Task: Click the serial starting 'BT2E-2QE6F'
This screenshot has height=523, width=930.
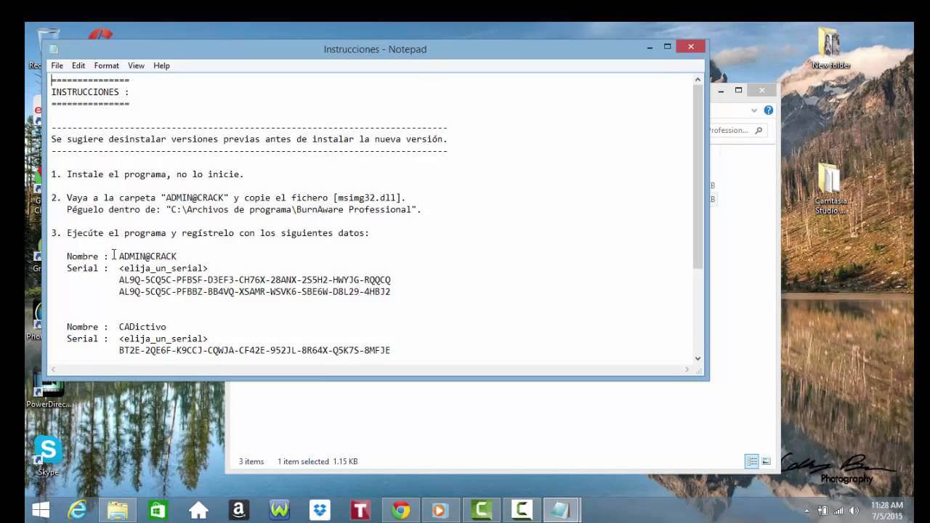Action: (x=254, y=350)
